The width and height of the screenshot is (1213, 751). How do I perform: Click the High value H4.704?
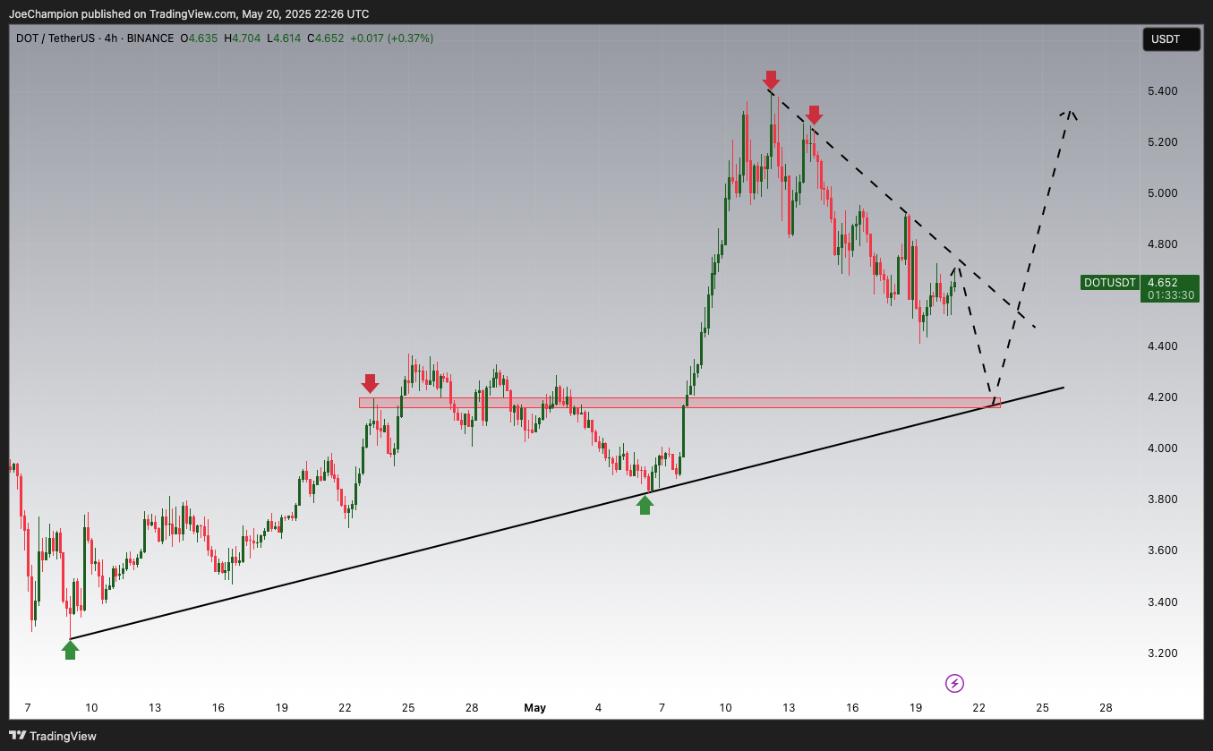[x=242, y=38]
